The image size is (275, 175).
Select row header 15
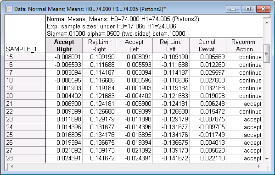pos(25,57)
